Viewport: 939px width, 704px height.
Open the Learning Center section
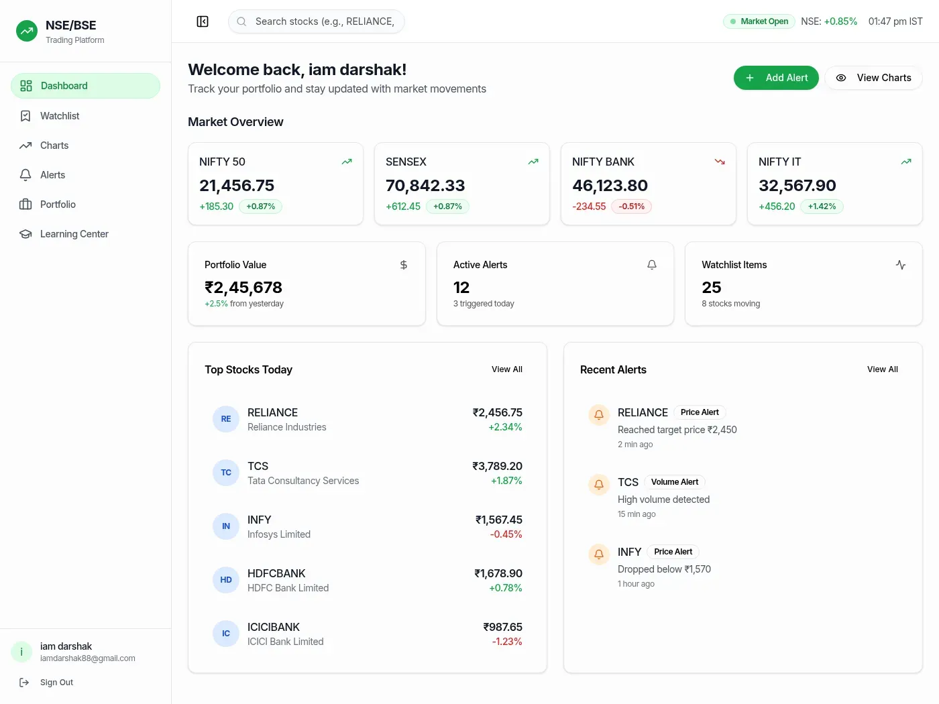(x=85, y=234)
